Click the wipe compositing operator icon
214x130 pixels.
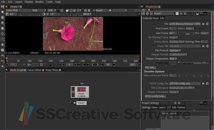[110, 10]
